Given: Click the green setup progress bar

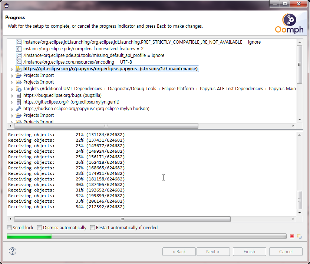Looking at the screenshot, I should (x=146, y=236).
